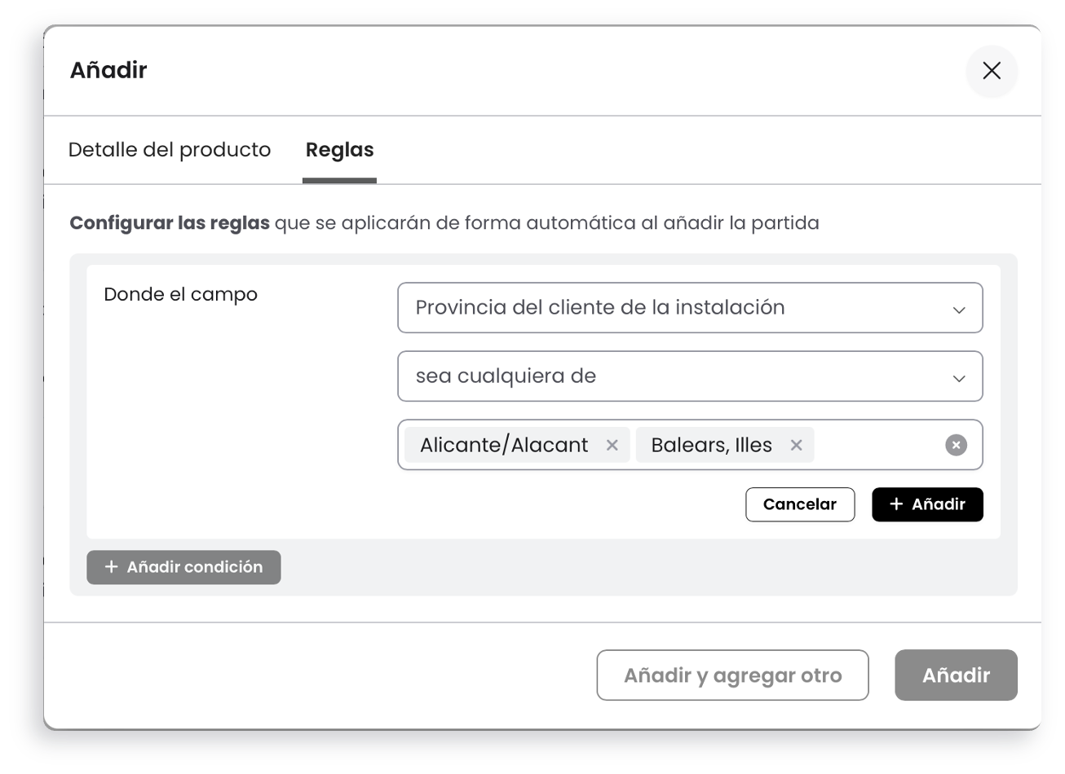1065x774 pixels.
Task: Clear all selected provinces with the circle X
Action: pyautogui.click(x=956, y=445)
